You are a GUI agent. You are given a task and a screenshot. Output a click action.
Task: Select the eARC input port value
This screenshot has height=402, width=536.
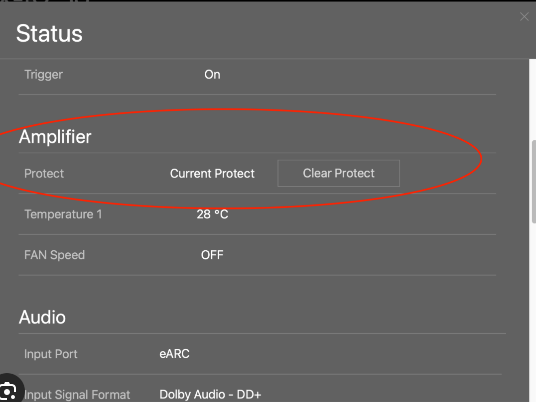(175, 354)
